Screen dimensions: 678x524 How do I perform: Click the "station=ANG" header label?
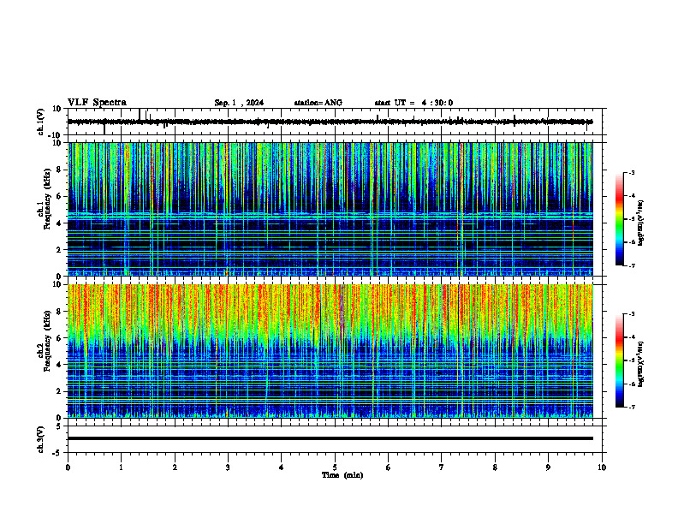click(x=318, y=103)
